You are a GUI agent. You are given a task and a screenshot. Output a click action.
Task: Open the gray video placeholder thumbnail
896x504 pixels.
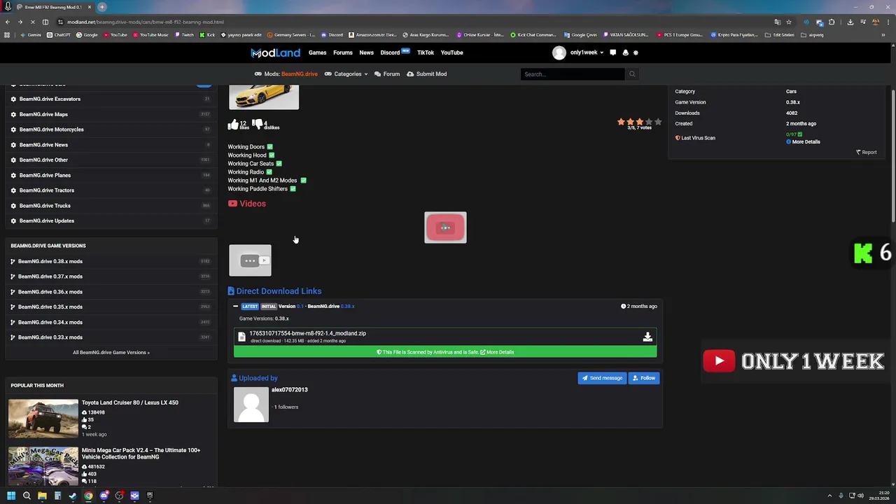tap(250, 260)
